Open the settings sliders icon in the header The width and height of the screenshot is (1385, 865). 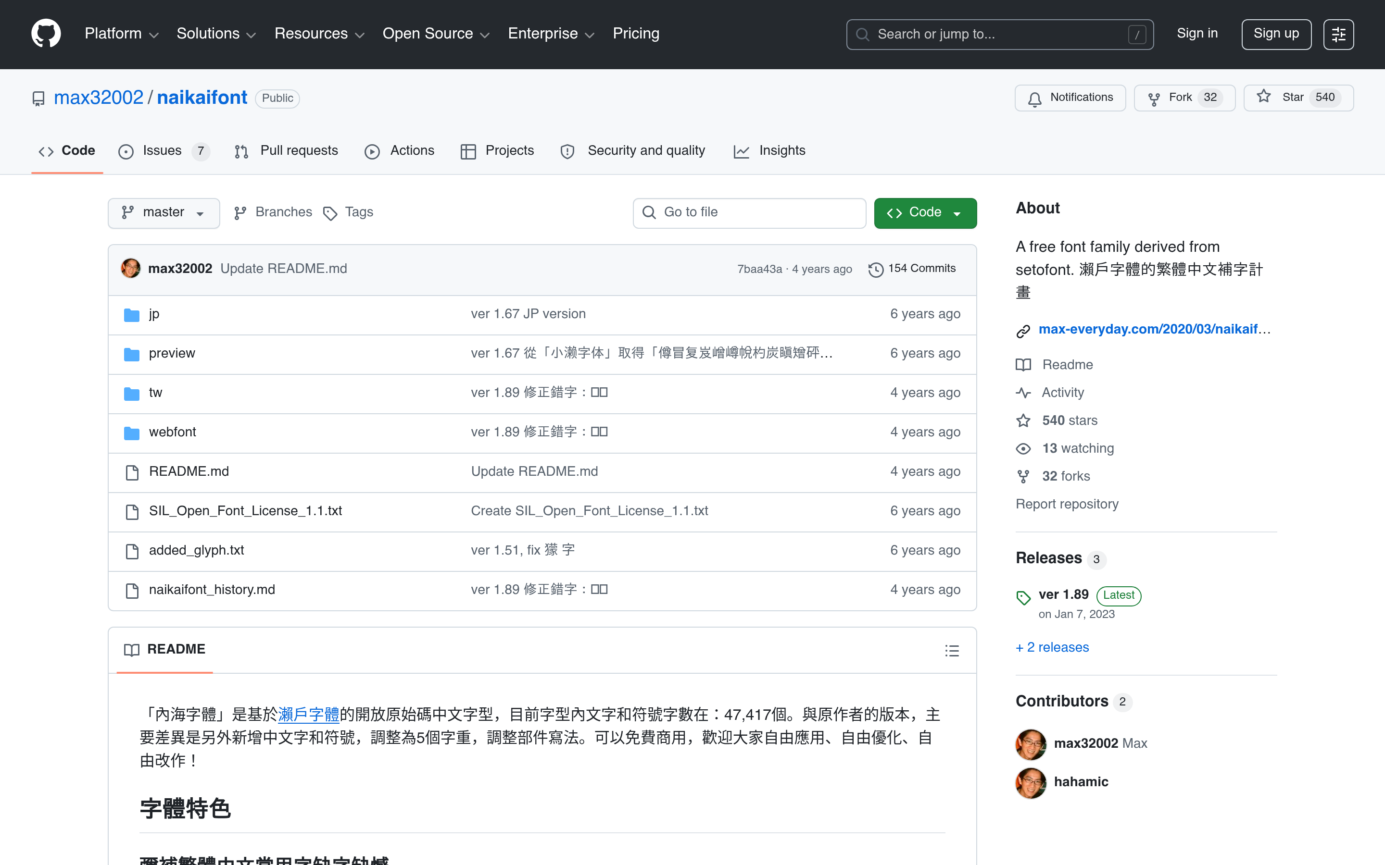coord(1338,34)
